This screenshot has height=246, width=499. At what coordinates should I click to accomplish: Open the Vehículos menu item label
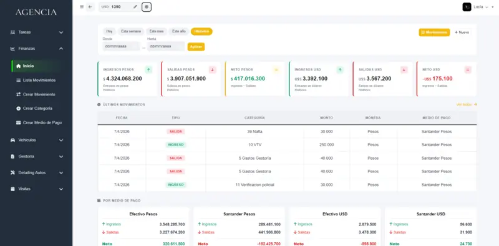click(27, 140)
